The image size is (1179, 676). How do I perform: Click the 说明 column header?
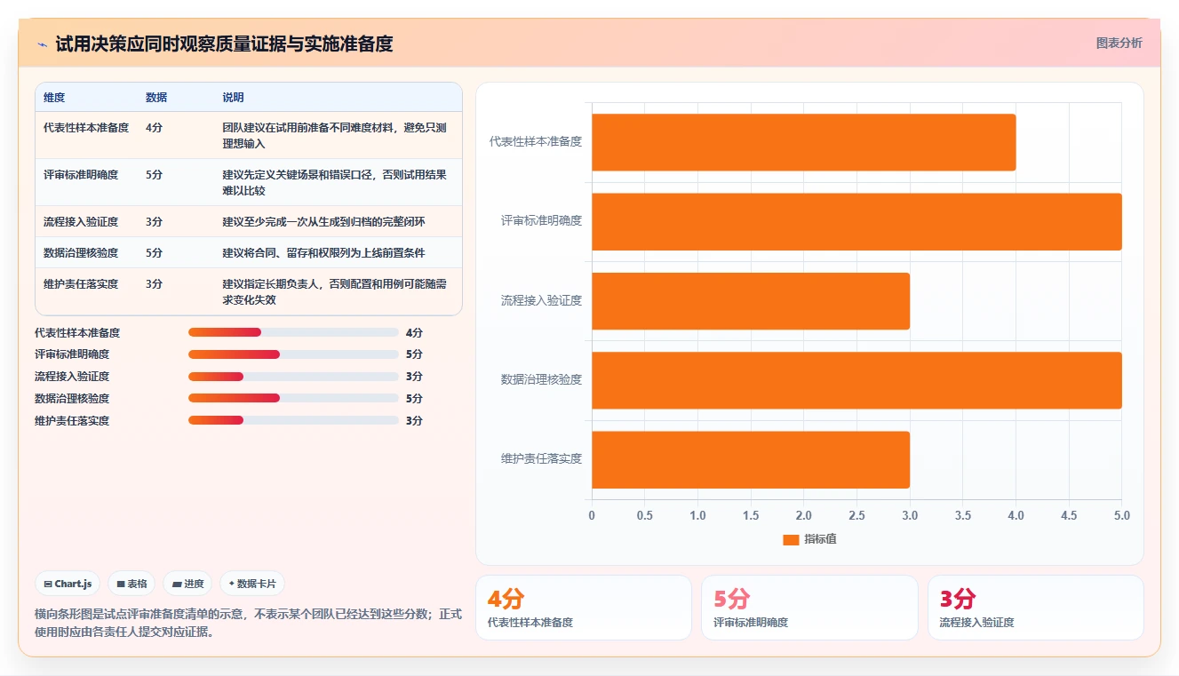click(233, 98)
